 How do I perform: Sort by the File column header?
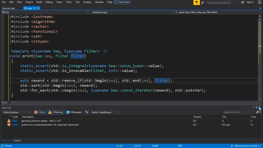[224, 117]
